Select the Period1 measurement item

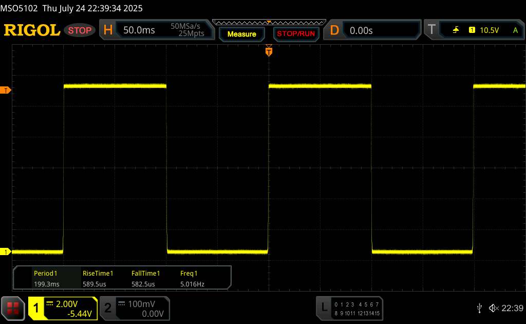[46, 278]
